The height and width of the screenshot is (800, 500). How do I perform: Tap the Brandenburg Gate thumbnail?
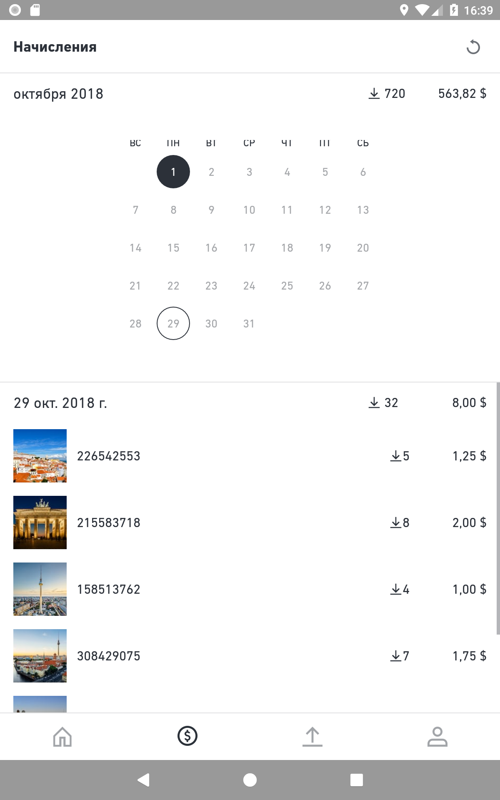[x=40, y=522]
